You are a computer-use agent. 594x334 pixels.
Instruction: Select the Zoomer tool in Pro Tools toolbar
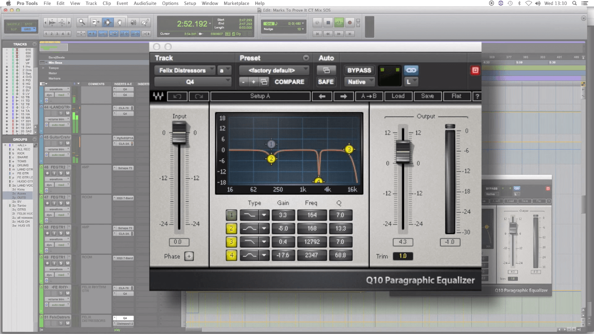click(81, 22)
